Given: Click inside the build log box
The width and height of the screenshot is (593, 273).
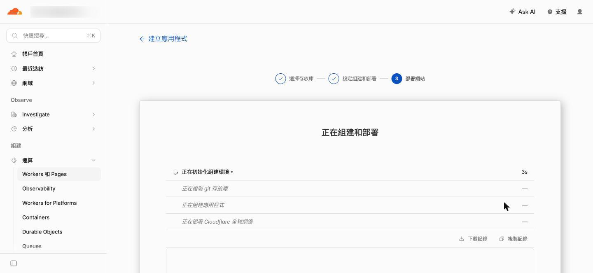Looking at the screenshot, I should (x=350, y=260).
